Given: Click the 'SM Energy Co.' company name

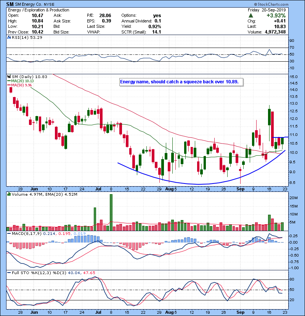Looking at the screenshot, I should point(29,4).
